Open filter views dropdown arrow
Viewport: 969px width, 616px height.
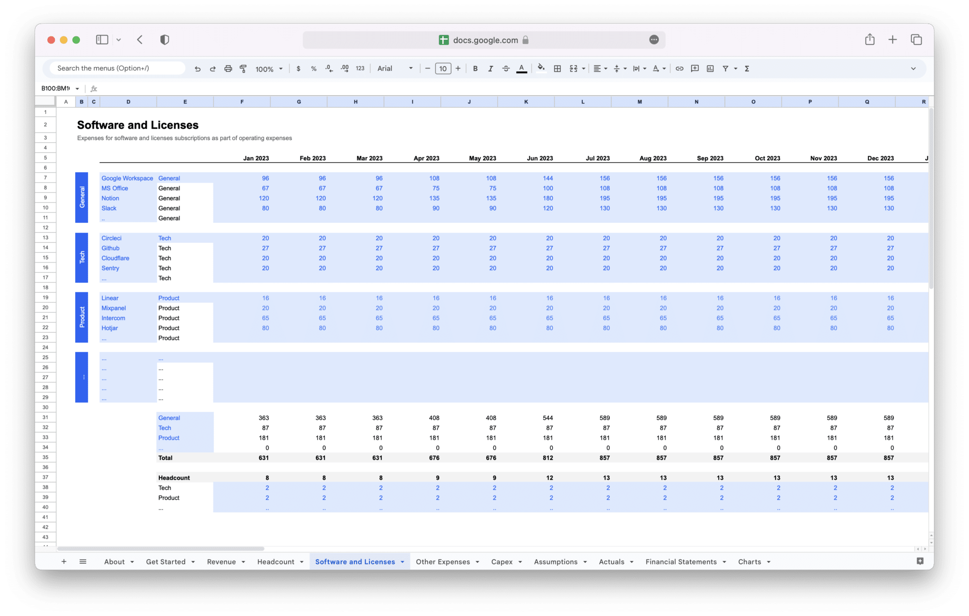coord(736,69)
